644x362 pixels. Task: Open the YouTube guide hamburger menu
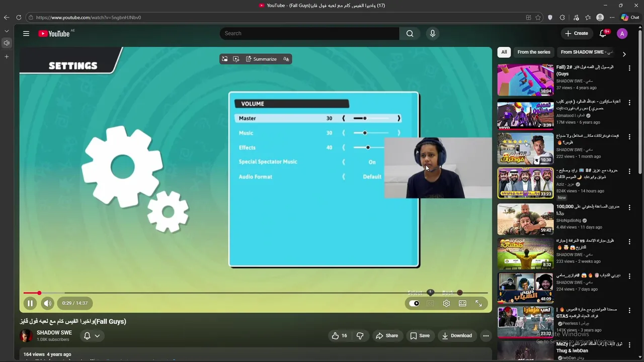coord(26,34)
